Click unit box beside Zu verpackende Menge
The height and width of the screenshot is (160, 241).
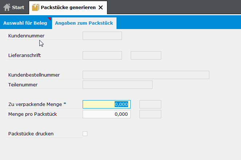click(150, 104)
